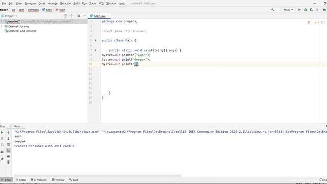The height and width of the screenshot is (184, 327).
Task: Click the print icon in Run panel
Action: [x=8, y=156]
